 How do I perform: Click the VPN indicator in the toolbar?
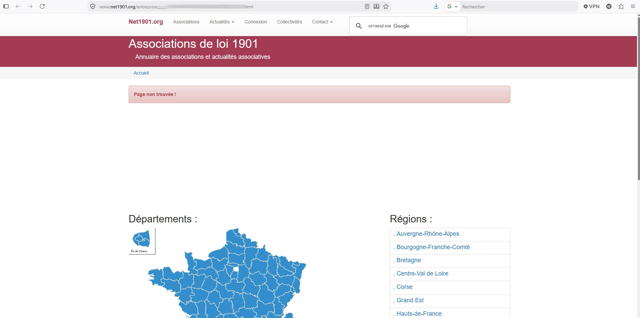click(x=591, y=6)
